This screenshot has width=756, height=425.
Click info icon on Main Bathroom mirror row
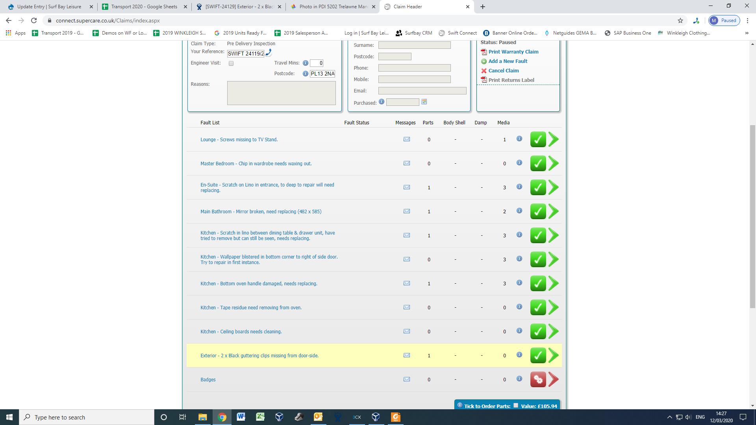point(519,211)
